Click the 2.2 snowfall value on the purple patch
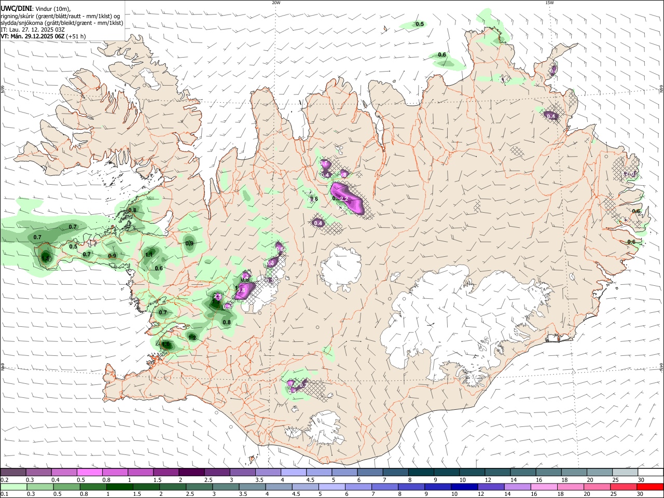664x498 pixels. point(343,199)
